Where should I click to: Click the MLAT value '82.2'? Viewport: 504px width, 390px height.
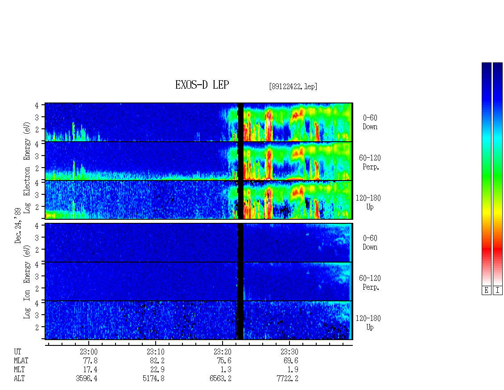(x=157, y=361)
